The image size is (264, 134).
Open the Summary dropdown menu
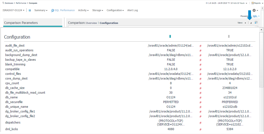(41, 10)
